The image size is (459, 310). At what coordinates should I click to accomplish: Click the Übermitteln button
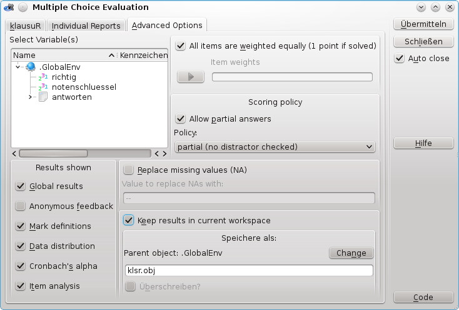click(x=423, y=24)
